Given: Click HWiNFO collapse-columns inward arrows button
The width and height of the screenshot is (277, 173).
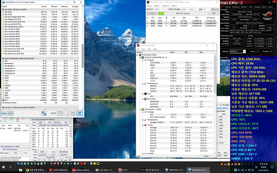Looking at the screenshot, I should point(11,113).
